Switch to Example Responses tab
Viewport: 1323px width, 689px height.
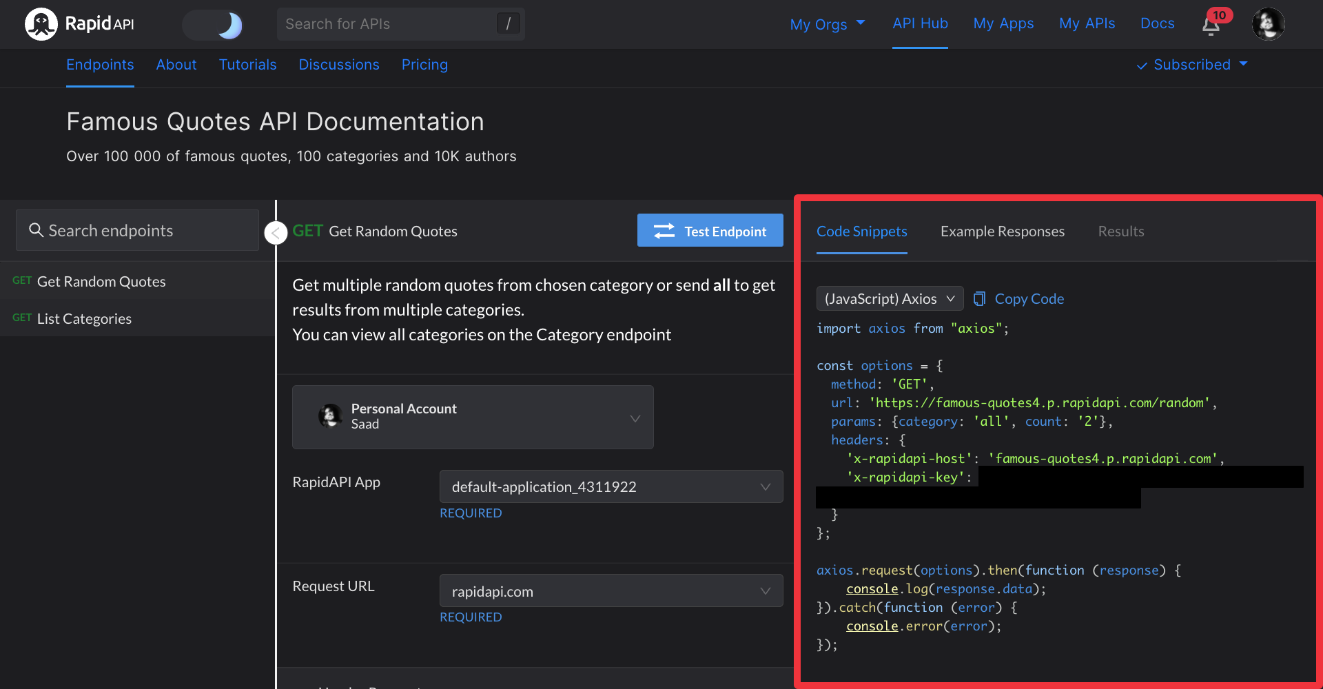pos(1002,232)
